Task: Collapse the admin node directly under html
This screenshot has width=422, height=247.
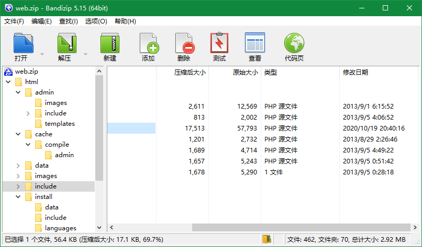Action: 18,92
